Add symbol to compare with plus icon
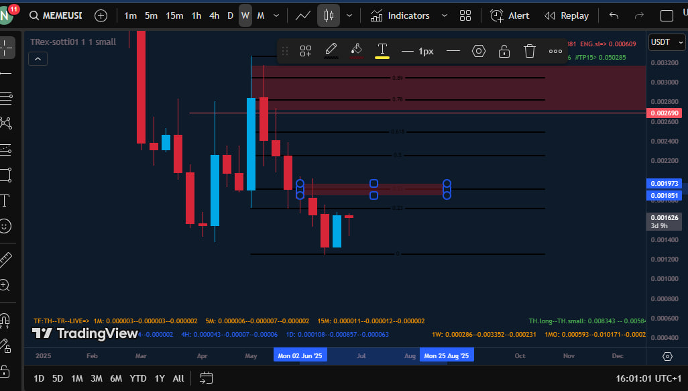The image size is (688, 391). coord(101,16)
